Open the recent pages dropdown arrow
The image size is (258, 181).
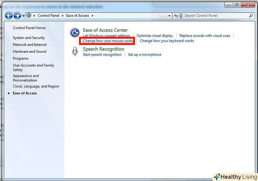coord(23,16)
